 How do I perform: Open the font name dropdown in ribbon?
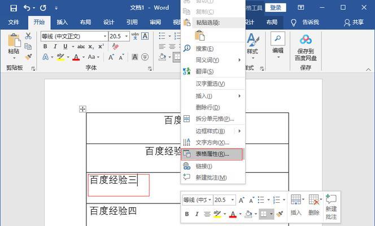[x=104, y=36]
